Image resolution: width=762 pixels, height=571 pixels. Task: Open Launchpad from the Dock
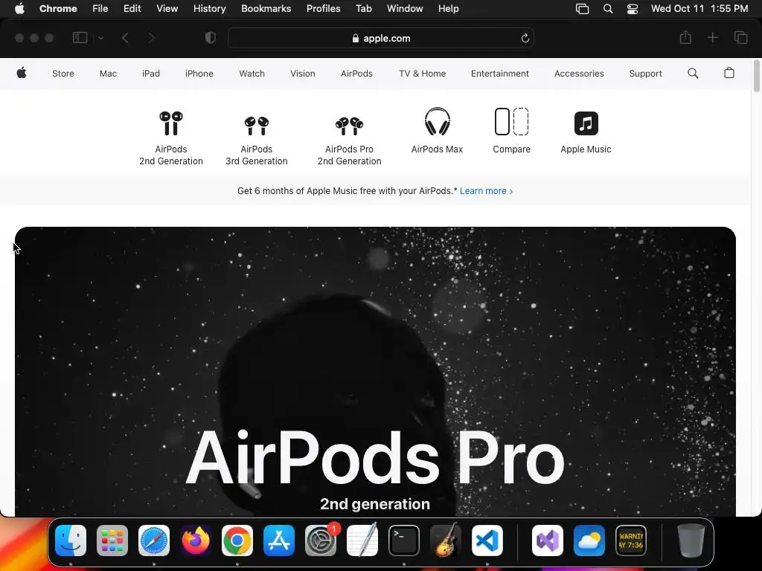[112, 541]
